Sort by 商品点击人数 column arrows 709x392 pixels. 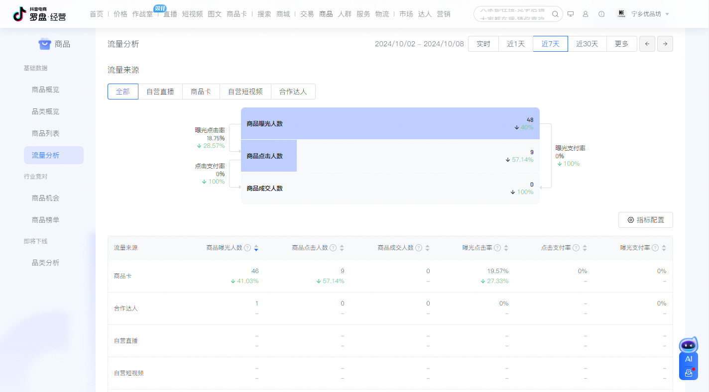[342, 248]
